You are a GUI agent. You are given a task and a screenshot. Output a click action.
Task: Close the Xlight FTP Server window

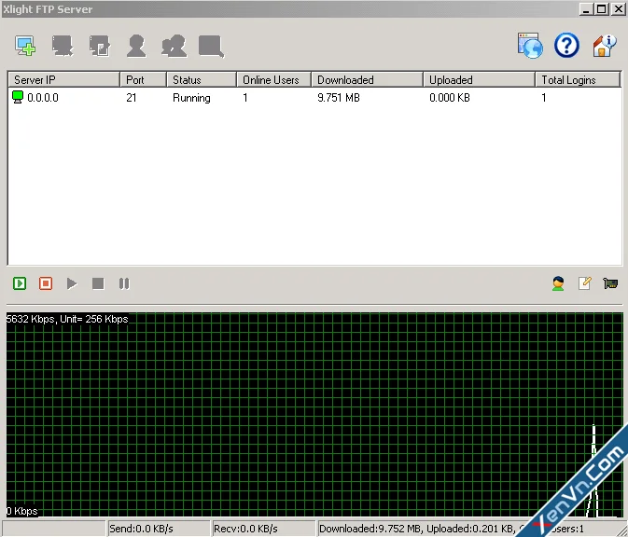tap(618, 9)
